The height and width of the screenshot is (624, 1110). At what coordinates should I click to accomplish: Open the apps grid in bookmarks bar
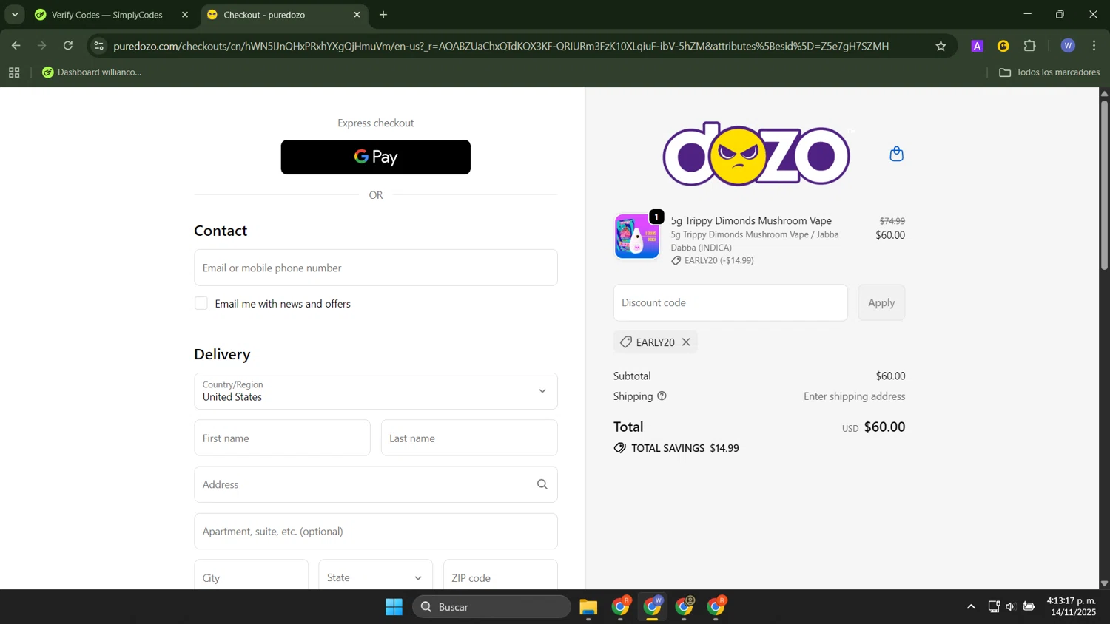[14, 72]
